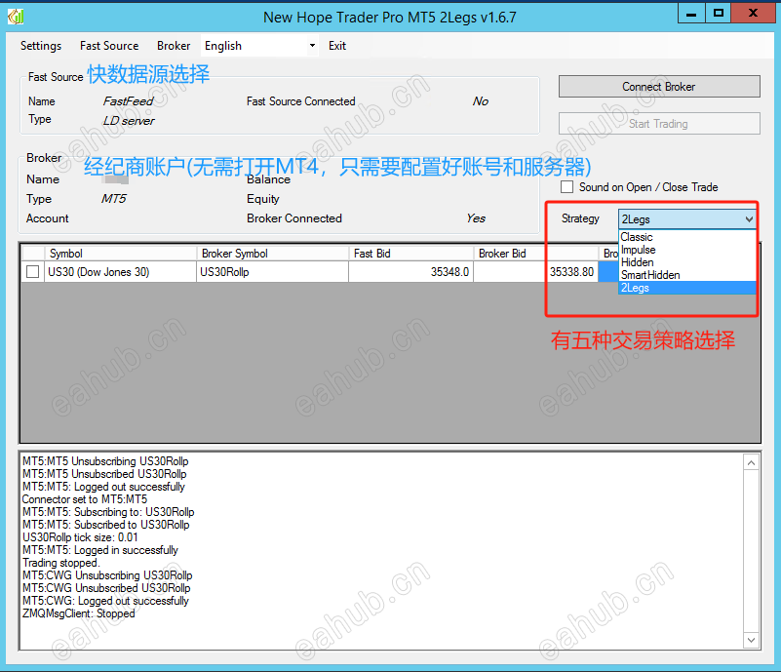Click log line 'ZMQMsgClient: Stopped'
The image size is (781, 672).
click(79, 613)
